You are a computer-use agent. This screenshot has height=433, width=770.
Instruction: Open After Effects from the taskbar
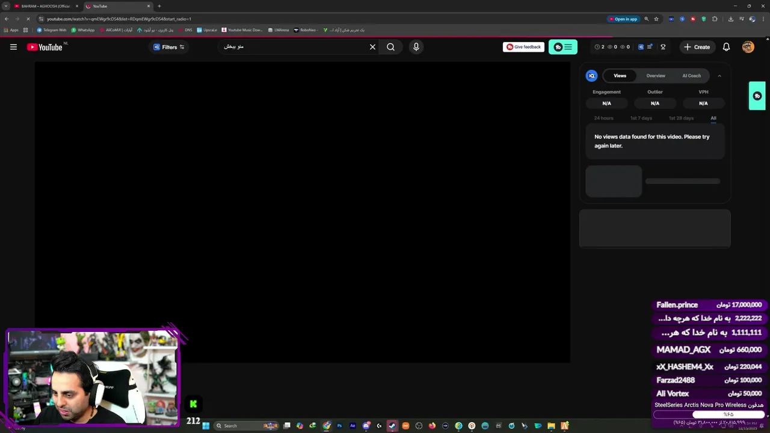click(353, 426)
